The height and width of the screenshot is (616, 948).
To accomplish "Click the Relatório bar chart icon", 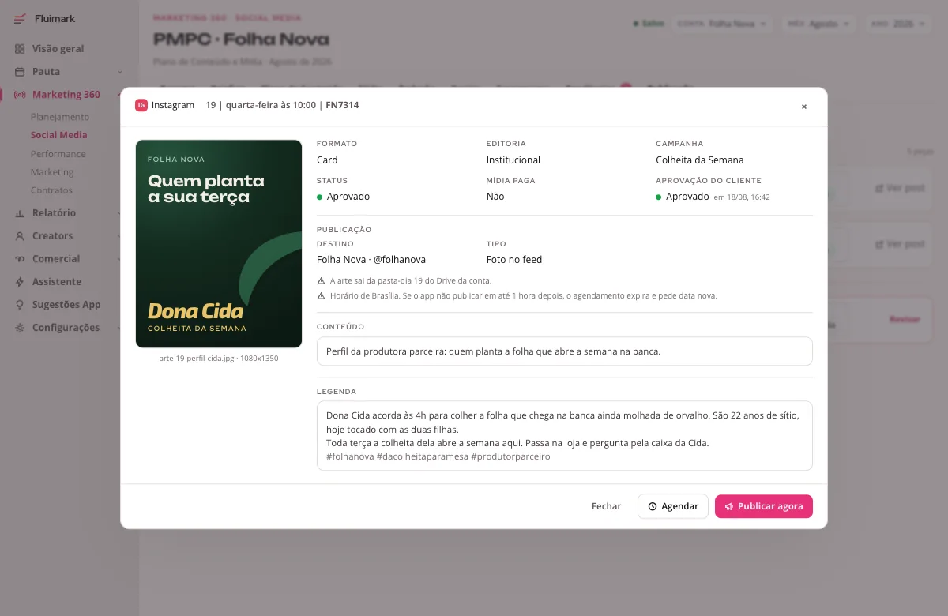I will [x=20, y=212].
